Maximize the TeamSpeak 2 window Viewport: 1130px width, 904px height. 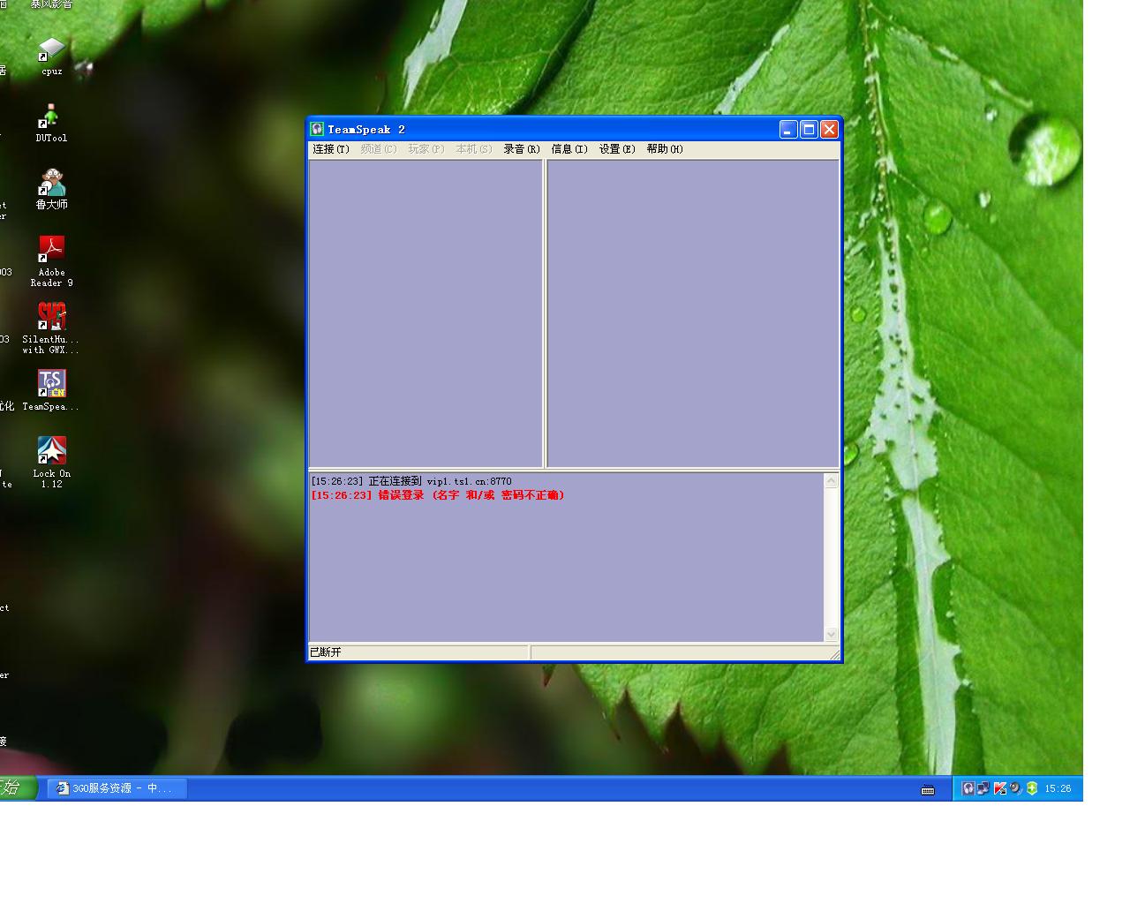coord(809,130)
